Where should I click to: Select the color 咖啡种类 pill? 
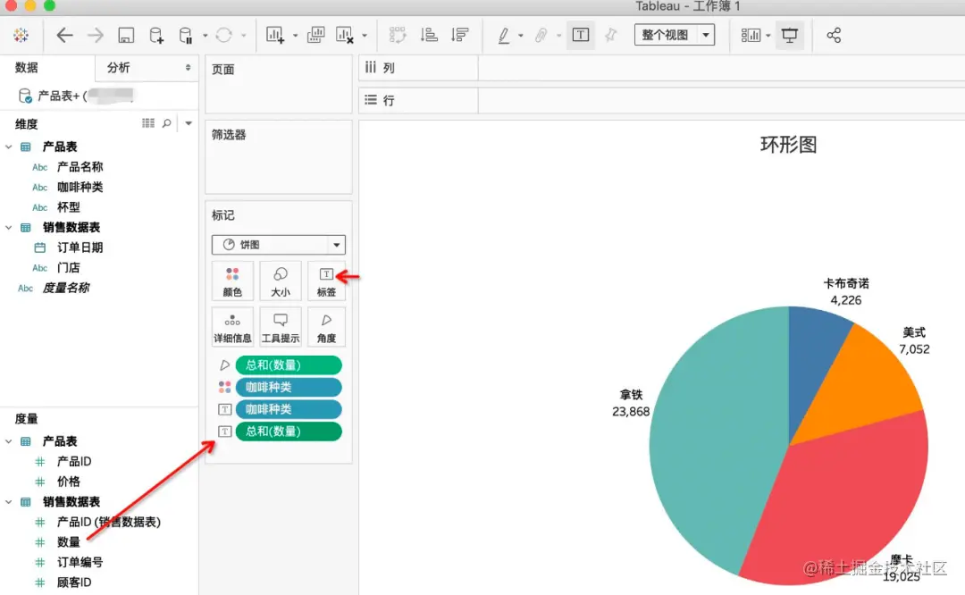[289, 387]
